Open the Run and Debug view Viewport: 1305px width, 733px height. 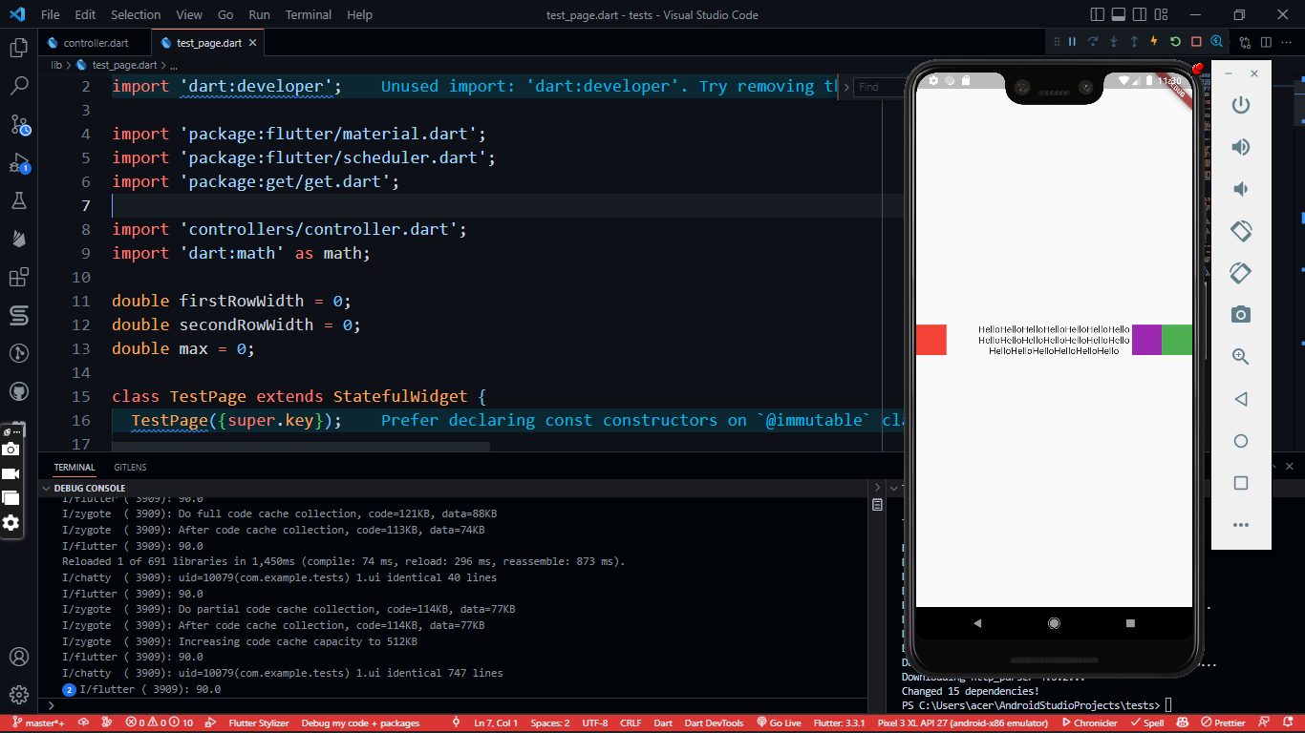pos(18,162)
